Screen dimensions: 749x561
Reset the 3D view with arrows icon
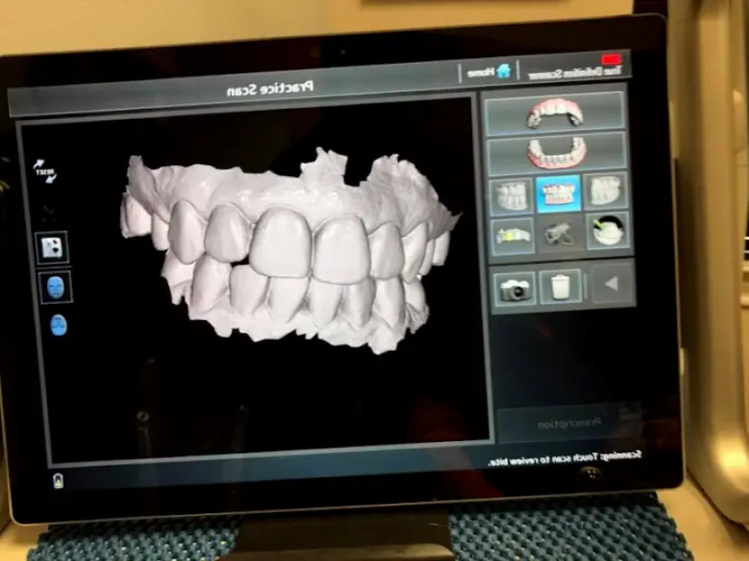(45, 172)
